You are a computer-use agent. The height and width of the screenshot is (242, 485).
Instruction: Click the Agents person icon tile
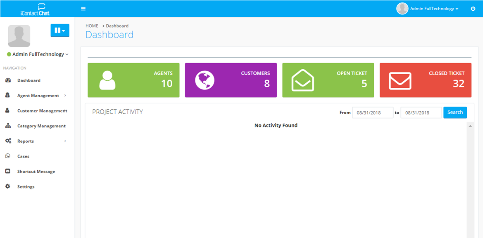107,80
